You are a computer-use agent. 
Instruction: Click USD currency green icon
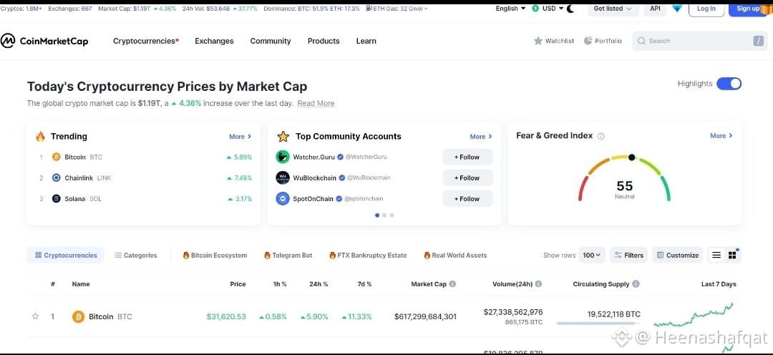pyautogui.click(x=535, y=9)
